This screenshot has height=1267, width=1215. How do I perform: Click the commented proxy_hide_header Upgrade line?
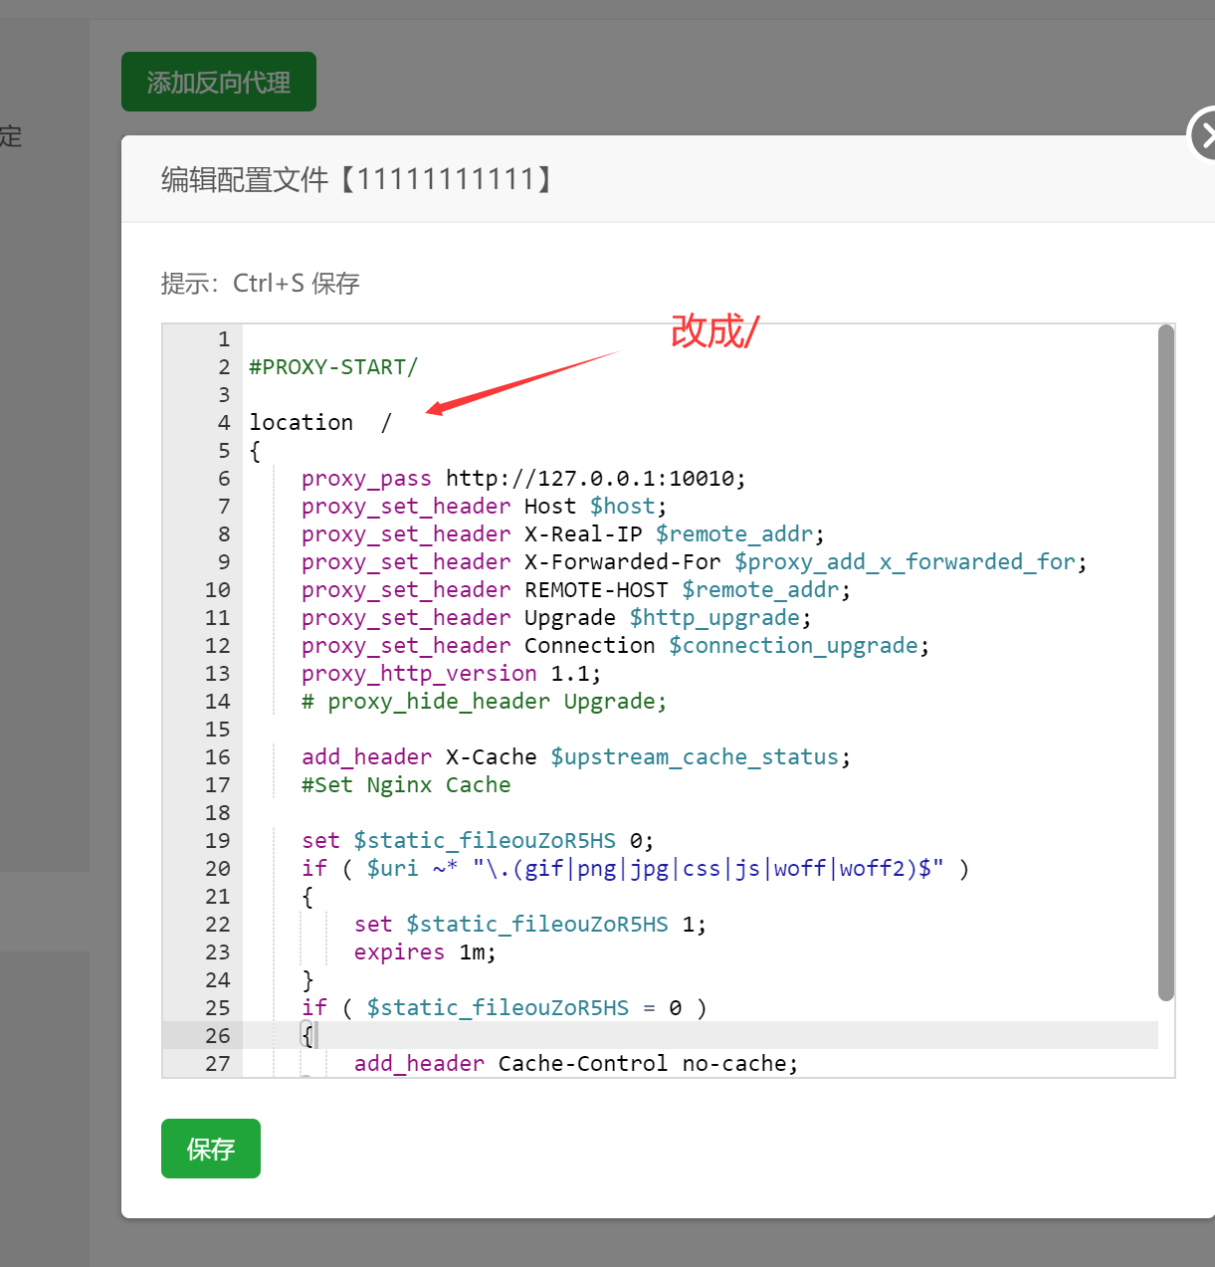coord(484,702)
